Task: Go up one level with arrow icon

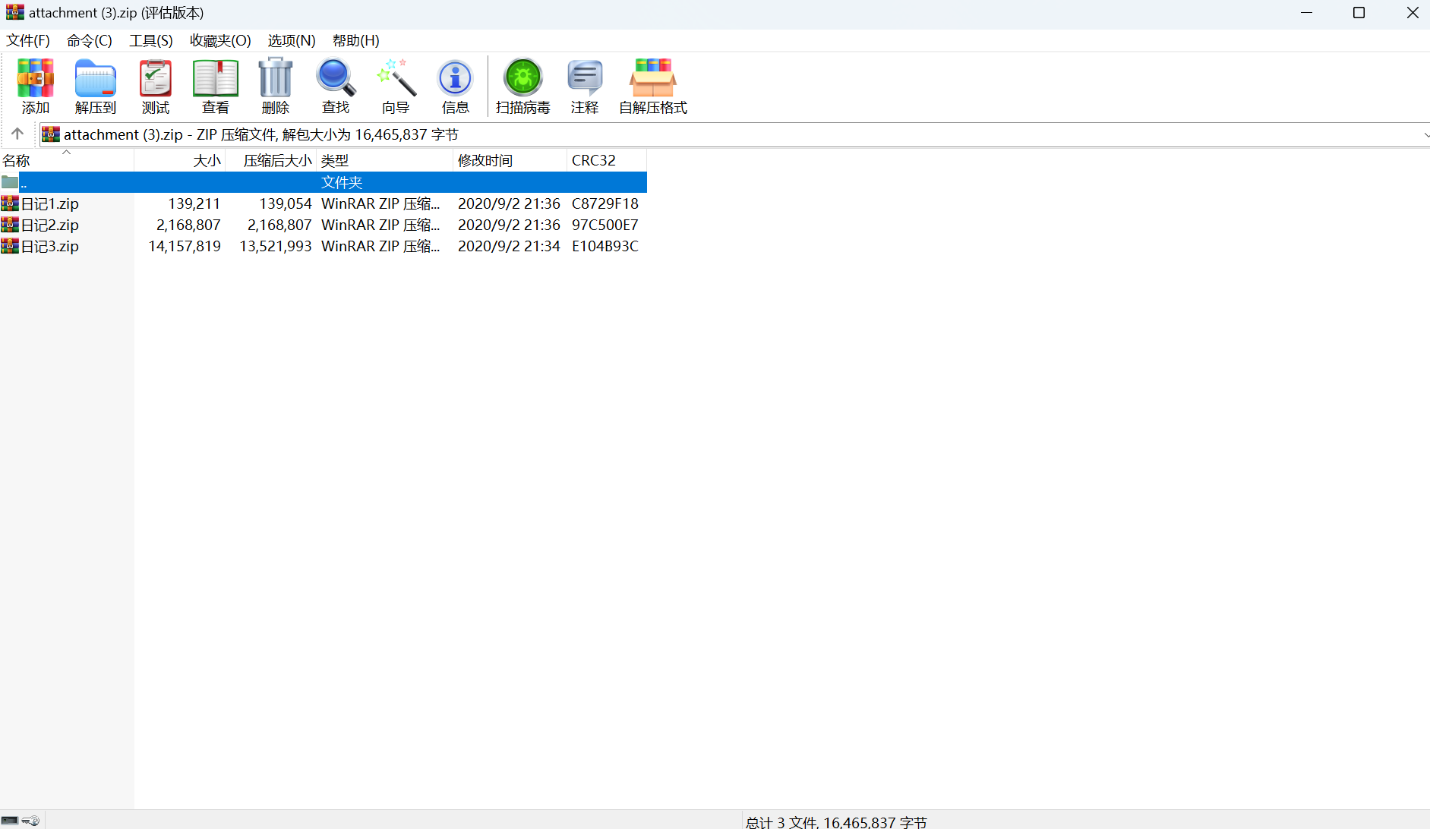Action: pyautogui.click(x=17, y=134)
